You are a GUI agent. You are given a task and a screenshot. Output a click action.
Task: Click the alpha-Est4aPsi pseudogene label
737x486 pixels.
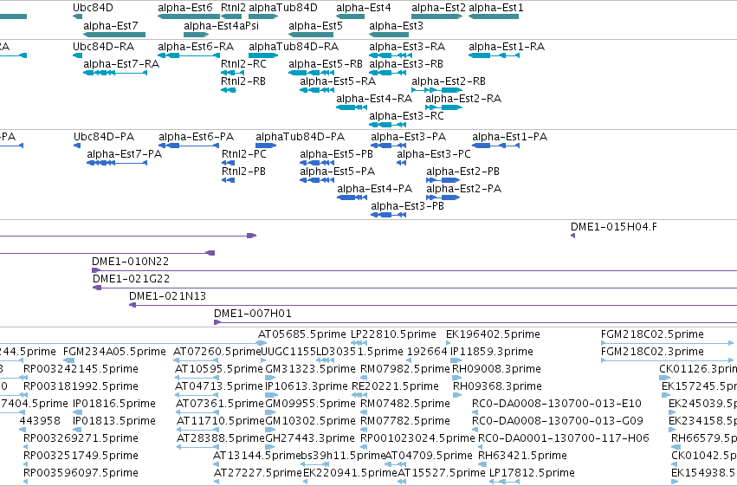pyautogui.click(x=222, y=25)
